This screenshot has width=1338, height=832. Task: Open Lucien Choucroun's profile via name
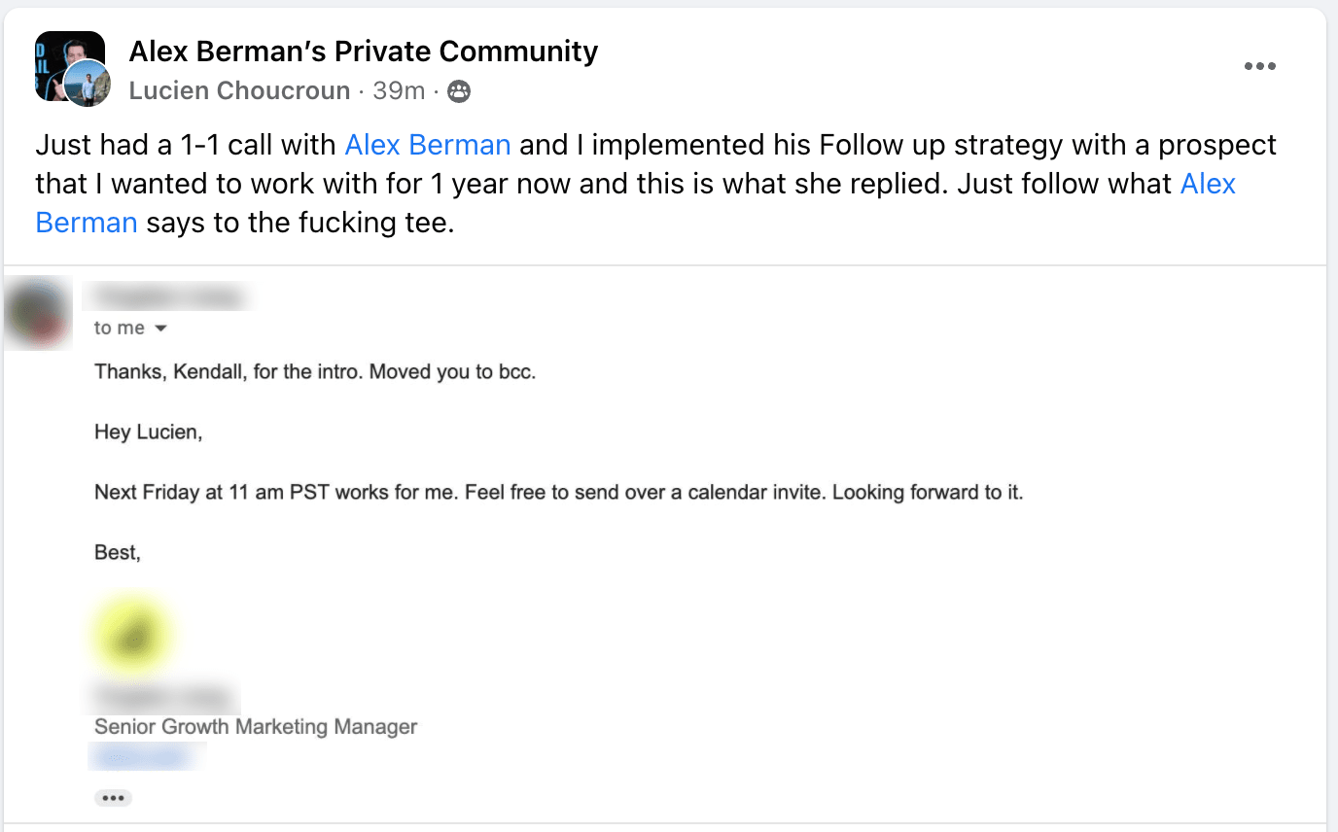[x=239, y=91]
